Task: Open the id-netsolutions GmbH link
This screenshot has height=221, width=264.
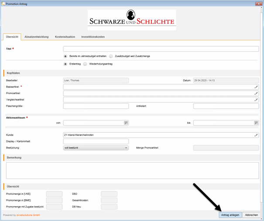Action: click(28, 215)
